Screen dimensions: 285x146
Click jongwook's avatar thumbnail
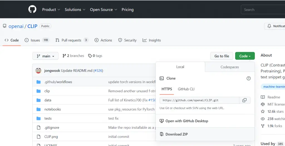38,71
